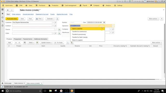Open the help question mark button
166x93 pixels.
(x=162, y=19)
